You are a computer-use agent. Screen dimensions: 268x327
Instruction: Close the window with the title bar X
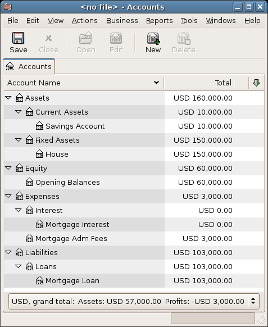coord(260,7)
